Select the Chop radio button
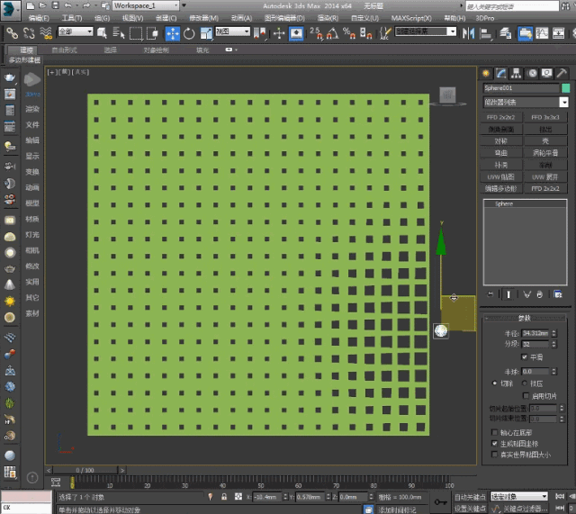Viewport: 576px width, 514px height. (494, 383)
